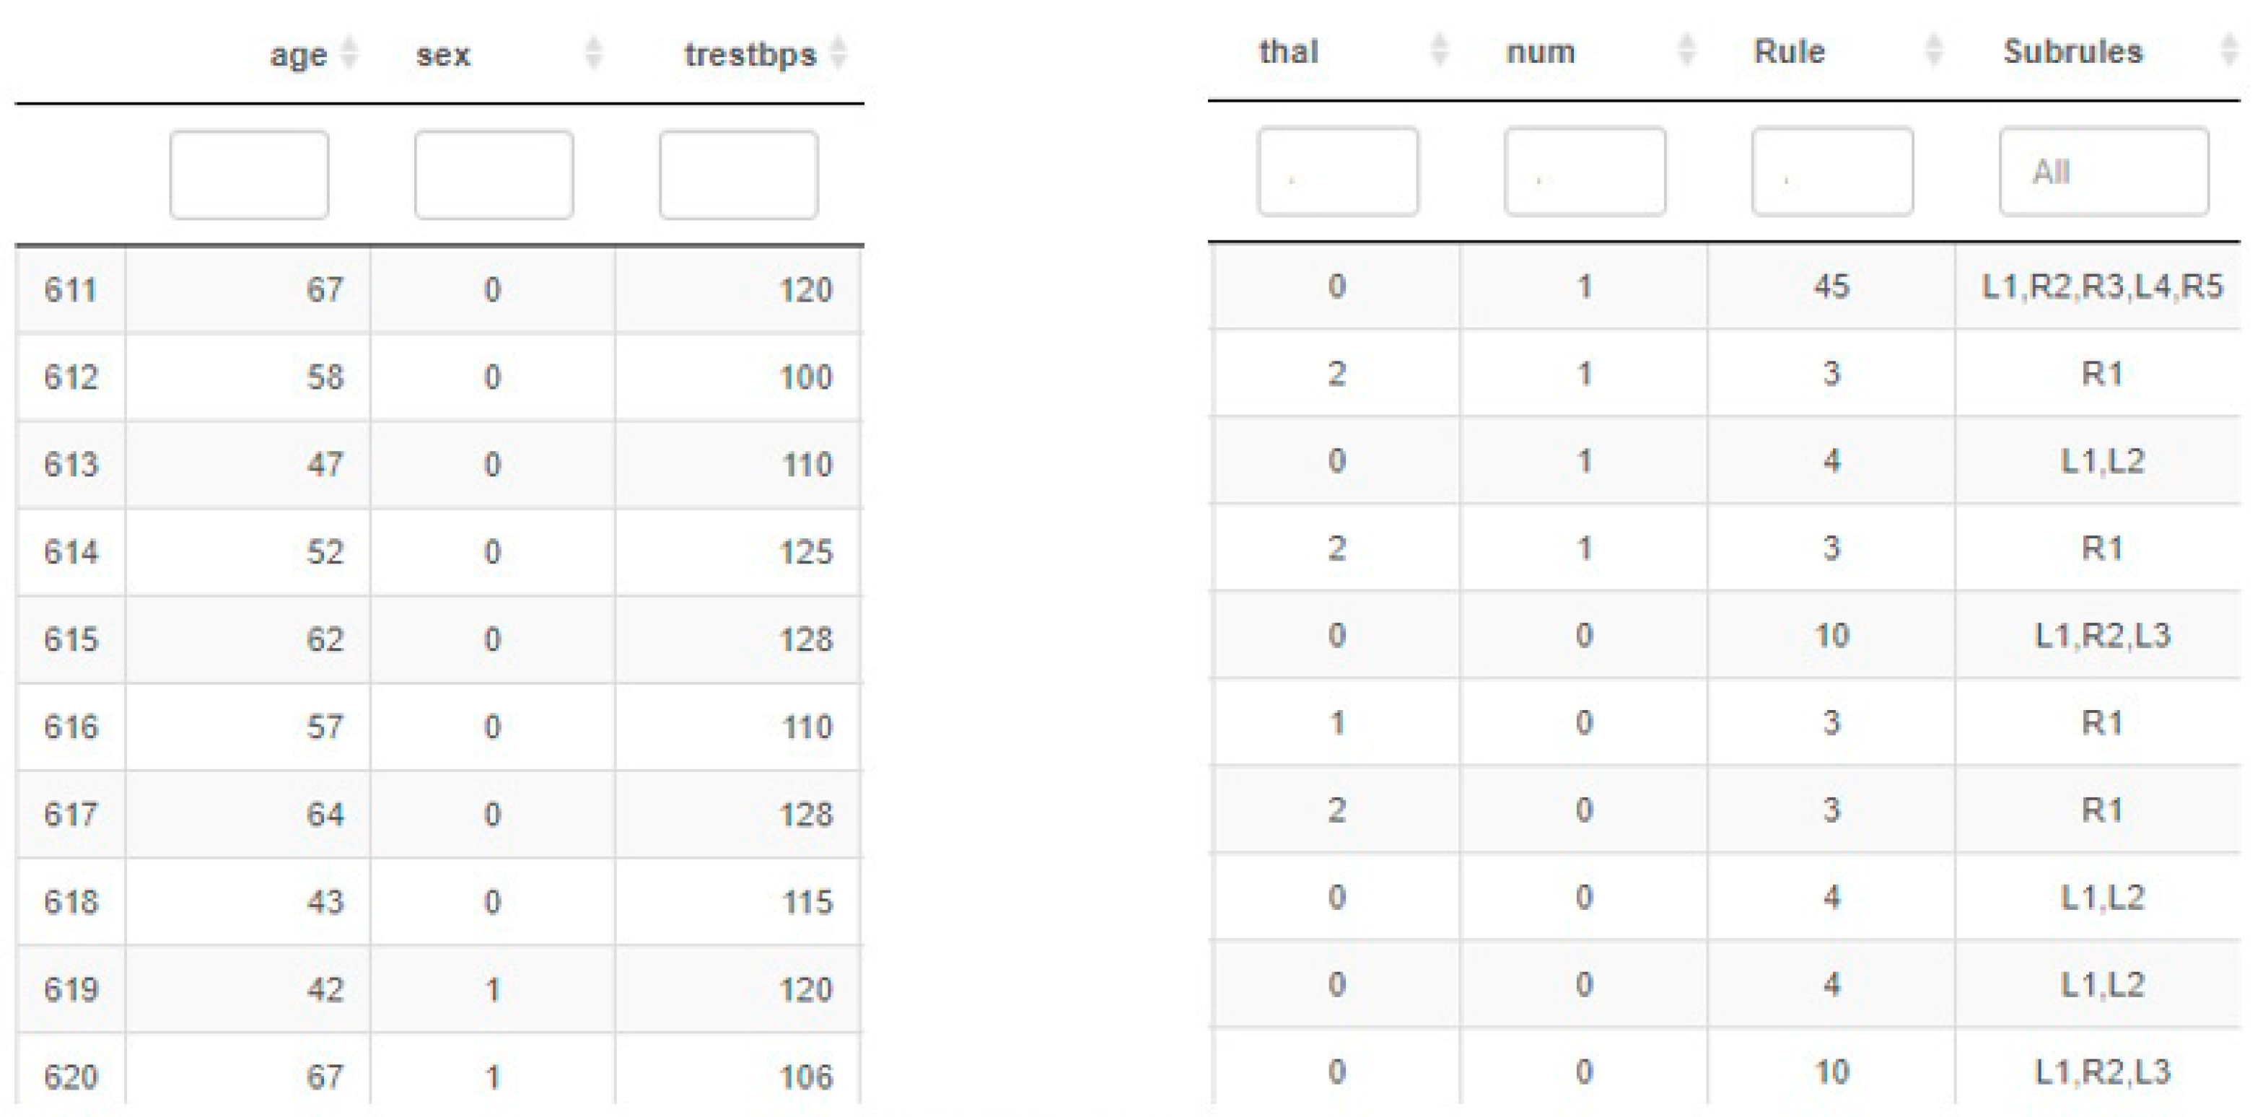Viewport: 2263px width, 1117px height.
Task: Click the num column sort arrows
Action: (x=1686, y=50)
